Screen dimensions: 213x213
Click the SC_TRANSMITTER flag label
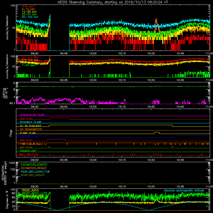[x=31, y=129]
